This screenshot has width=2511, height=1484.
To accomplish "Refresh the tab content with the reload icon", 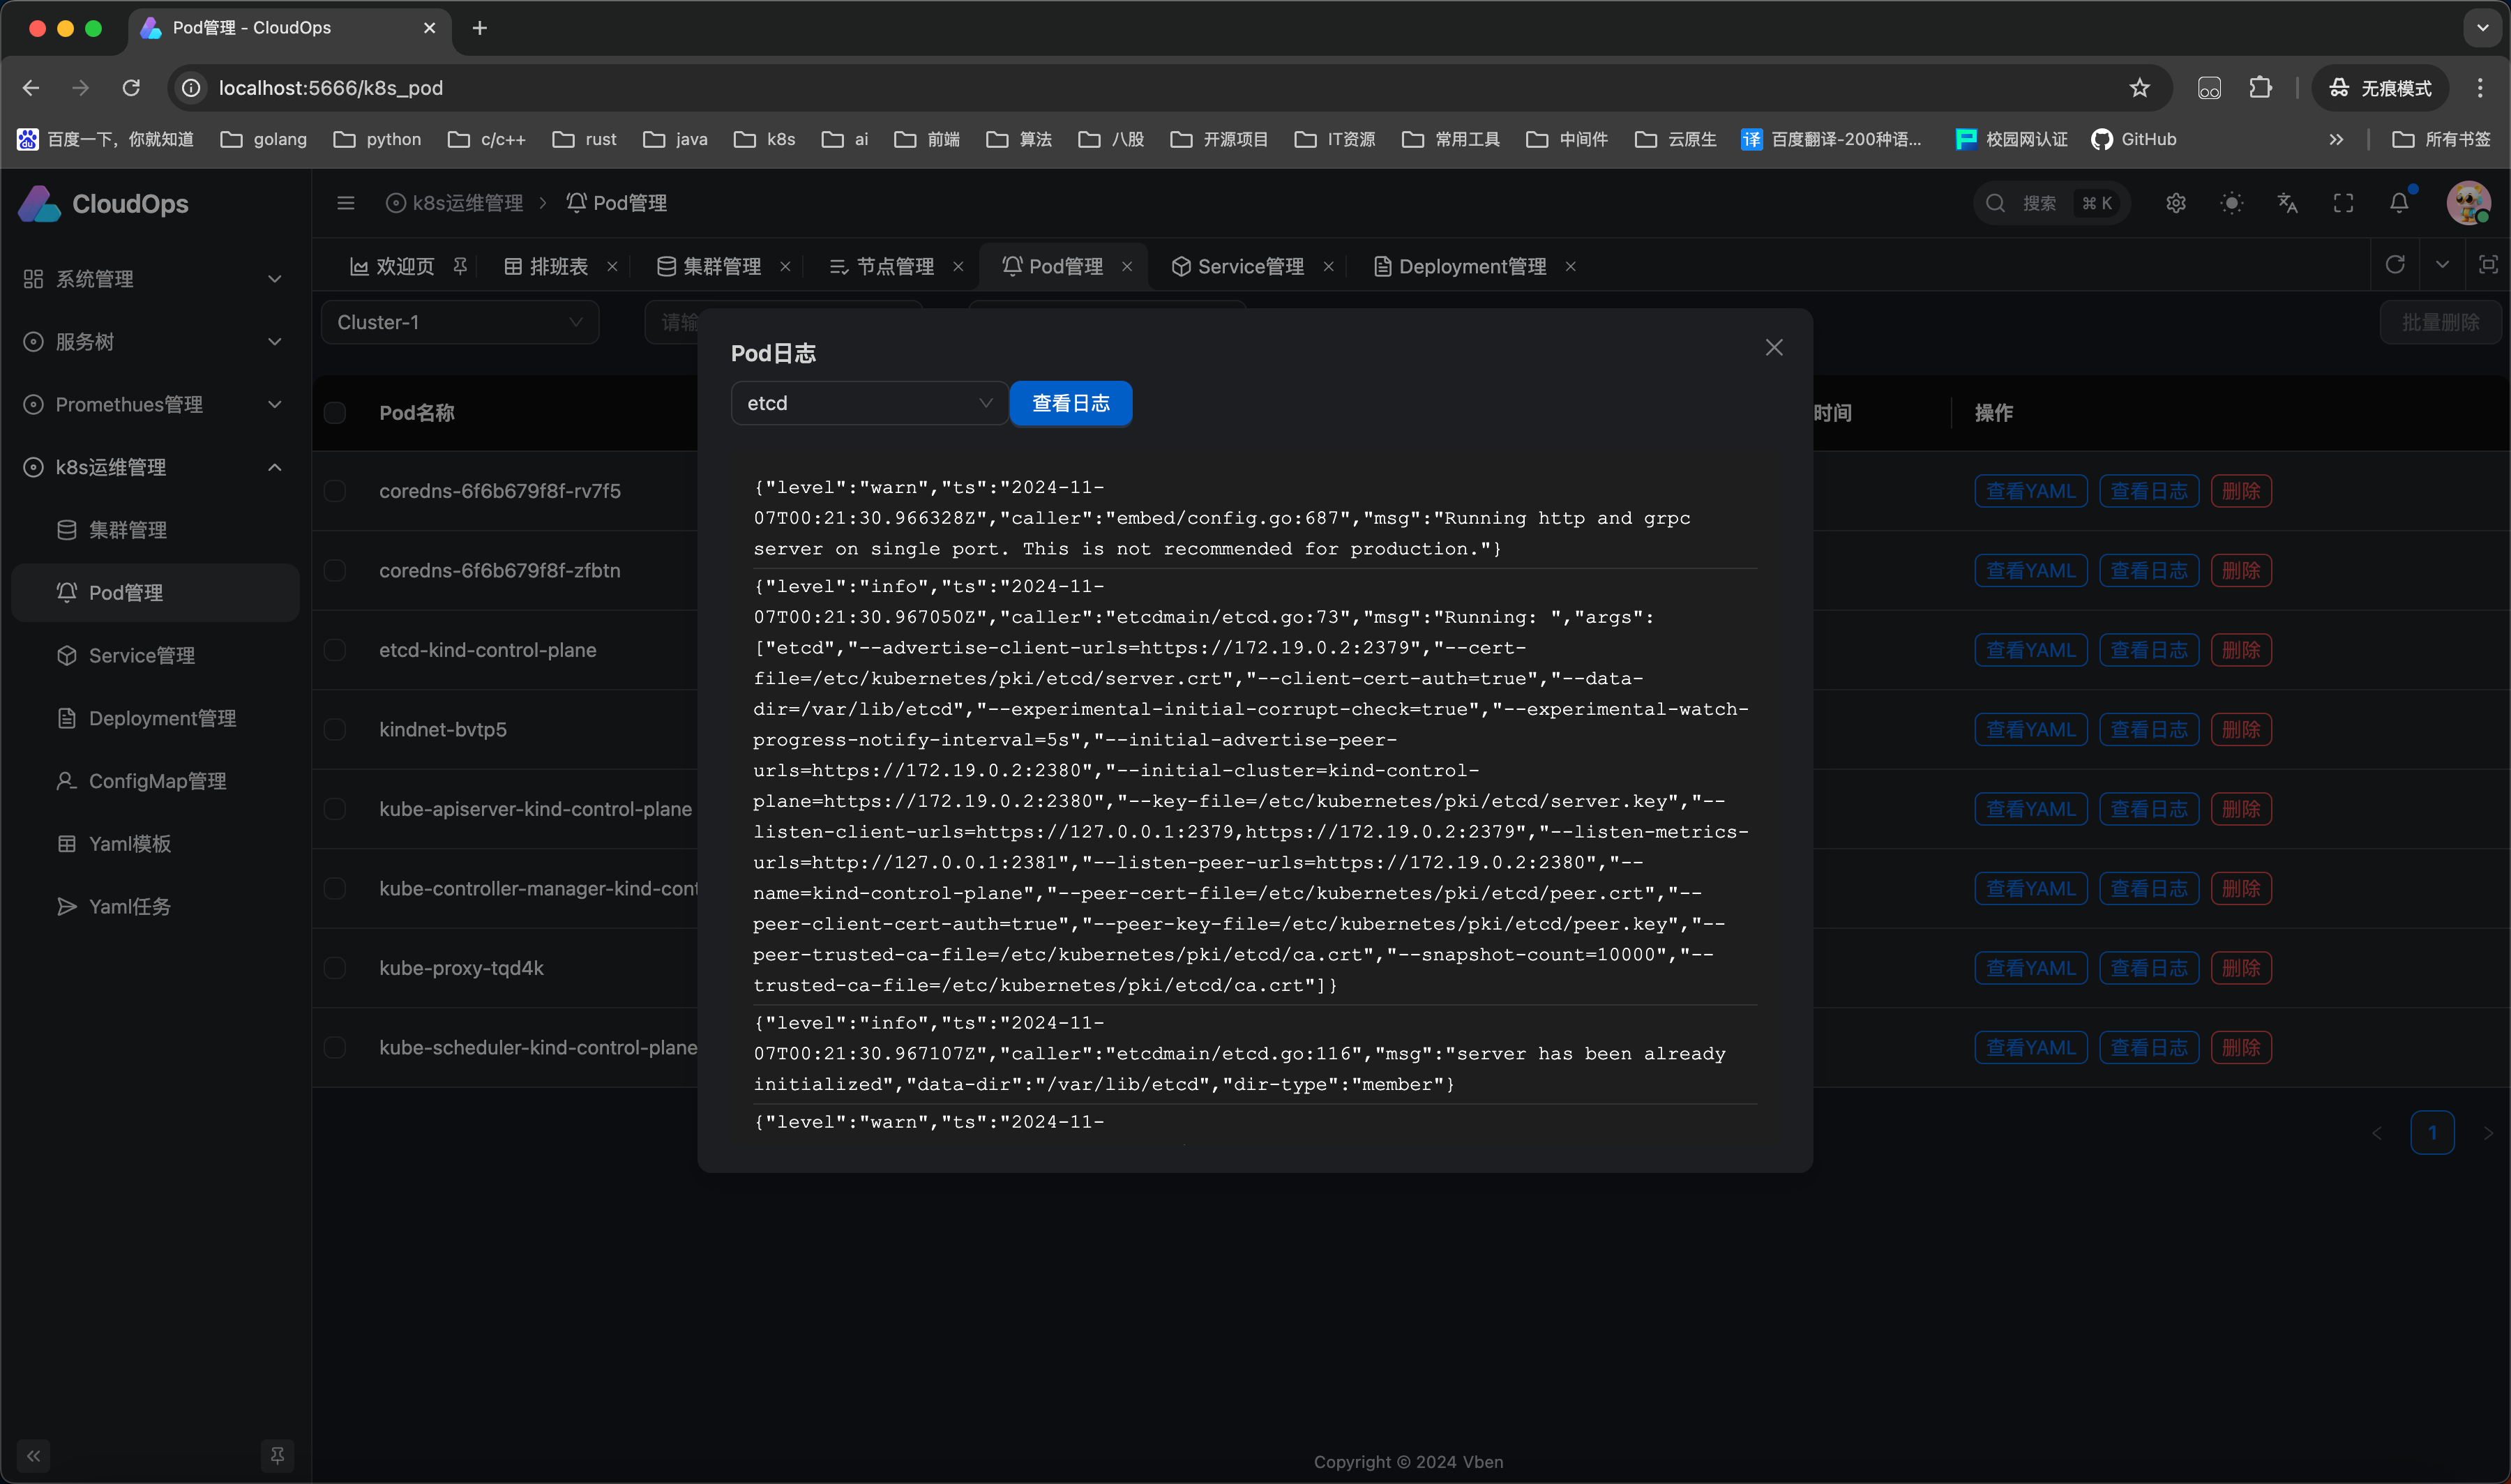I will point(2395,265).
